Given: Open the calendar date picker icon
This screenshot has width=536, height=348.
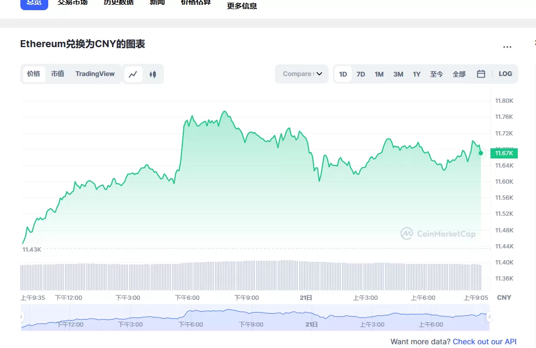Looking at the screenshot, I should coord(480,74).
